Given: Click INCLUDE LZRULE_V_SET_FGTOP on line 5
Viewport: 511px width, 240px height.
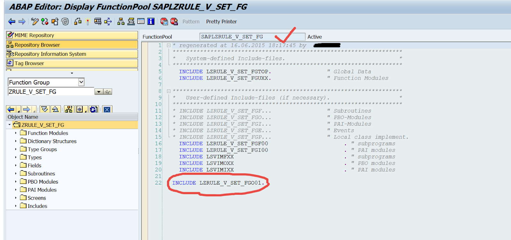Looking at the screenshot, I should (x=225, y=72).
